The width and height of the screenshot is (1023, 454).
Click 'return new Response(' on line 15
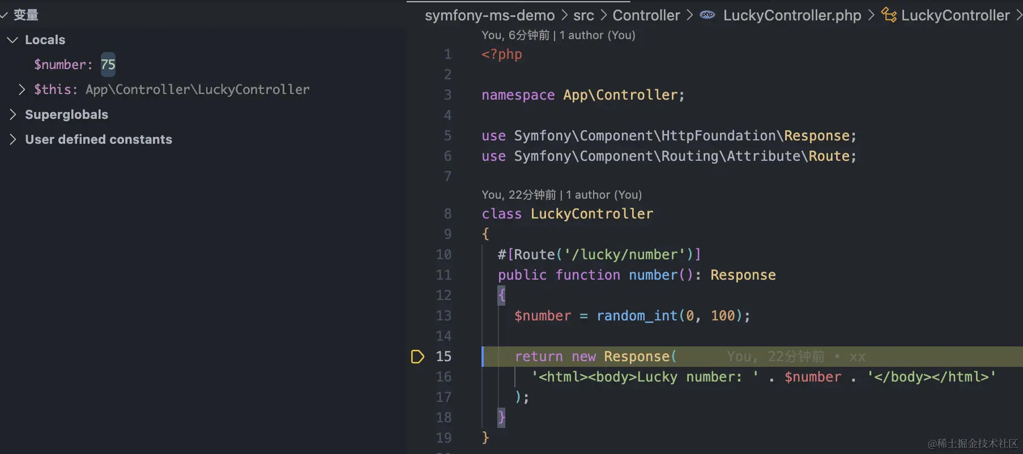(x=595, y=357)
